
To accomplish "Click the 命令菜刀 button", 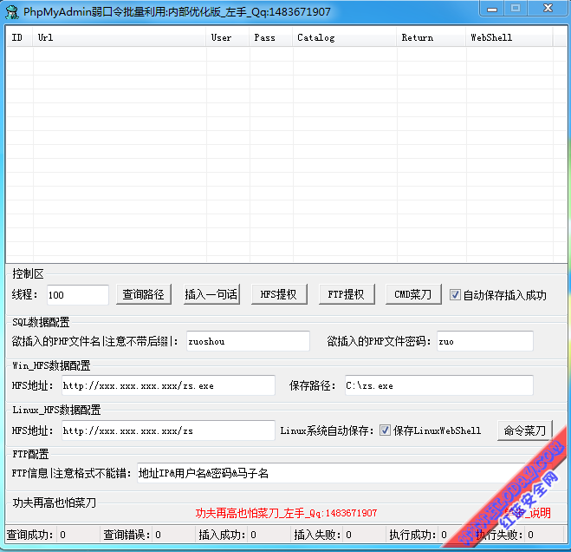I will (x=525, y=430).
